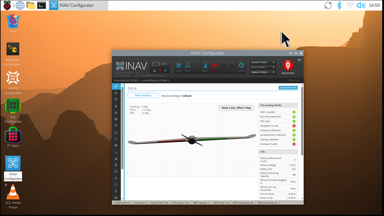Image resolution: width=384 pixels, height=216 pixels.
Task: Open the Documentation link button
Action: point(288,88)
